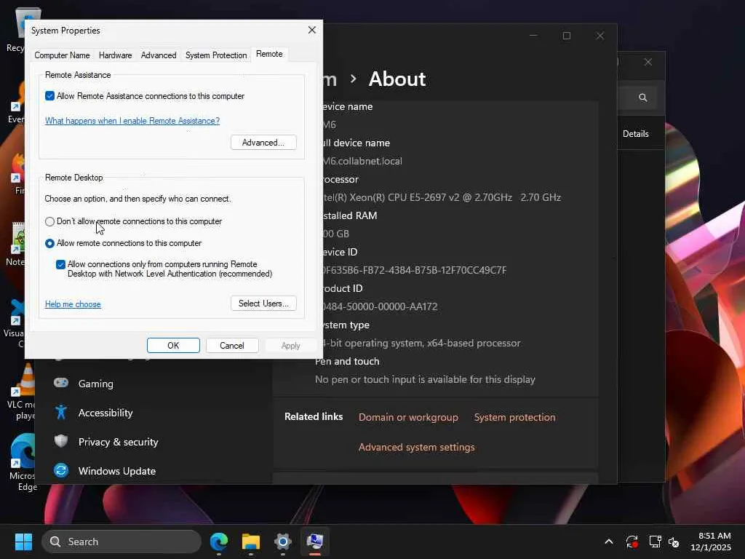Click the About breadcrumb heading
The image size is (745, 559).
[397, 79]
